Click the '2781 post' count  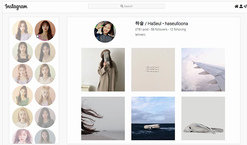(x=142, y=29)
